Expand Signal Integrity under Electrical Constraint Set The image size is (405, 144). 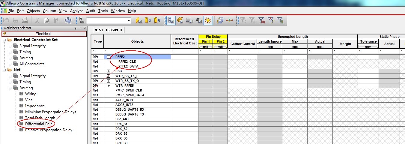(10, 46)
